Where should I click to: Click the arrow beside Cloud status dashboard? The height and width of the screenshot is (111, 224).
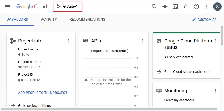159,72
